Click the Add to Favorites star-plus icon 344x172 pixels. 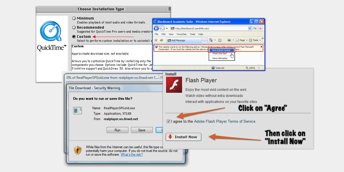[x=162, y=40]
